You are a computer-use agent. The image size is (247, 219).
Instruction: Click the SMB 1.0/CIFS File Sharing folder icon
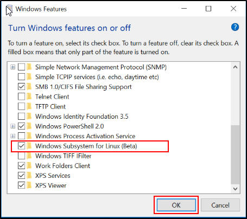(x=29, y=87)
